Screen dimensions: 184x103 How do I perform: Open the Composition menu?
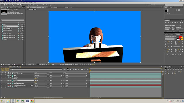click(x=9, y=3)
